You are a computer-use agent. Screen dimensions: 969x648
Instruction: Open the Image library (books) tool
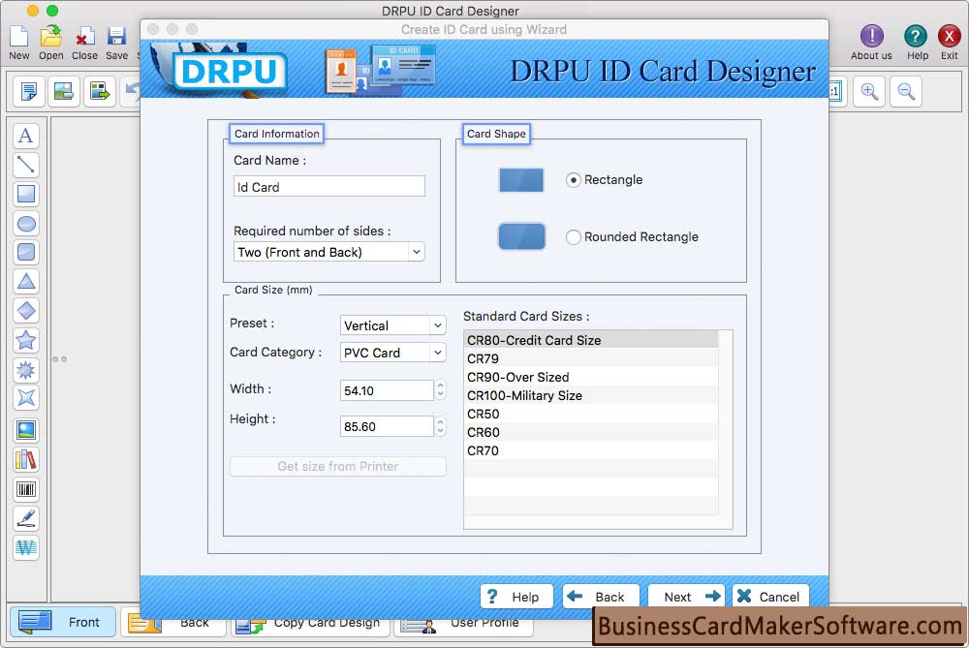point(26,459)
